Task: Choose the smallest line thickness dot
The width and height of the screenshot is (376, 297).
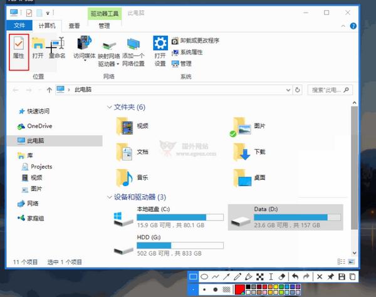Action: [193, 289]
